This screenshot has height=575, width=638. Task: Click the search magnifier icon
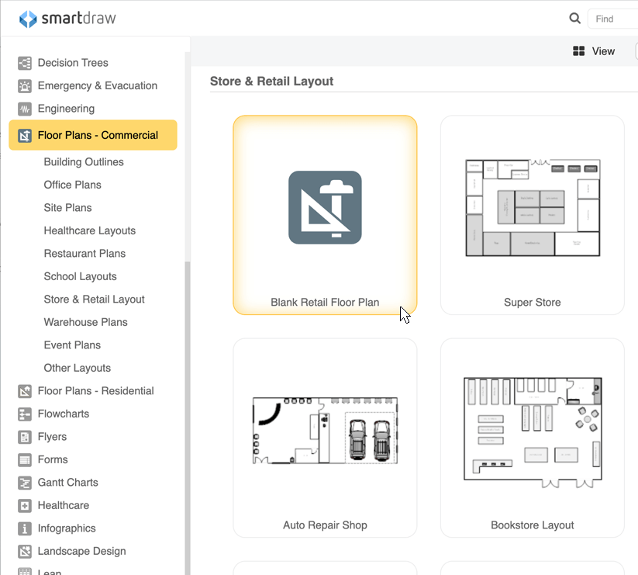point(574,19)
